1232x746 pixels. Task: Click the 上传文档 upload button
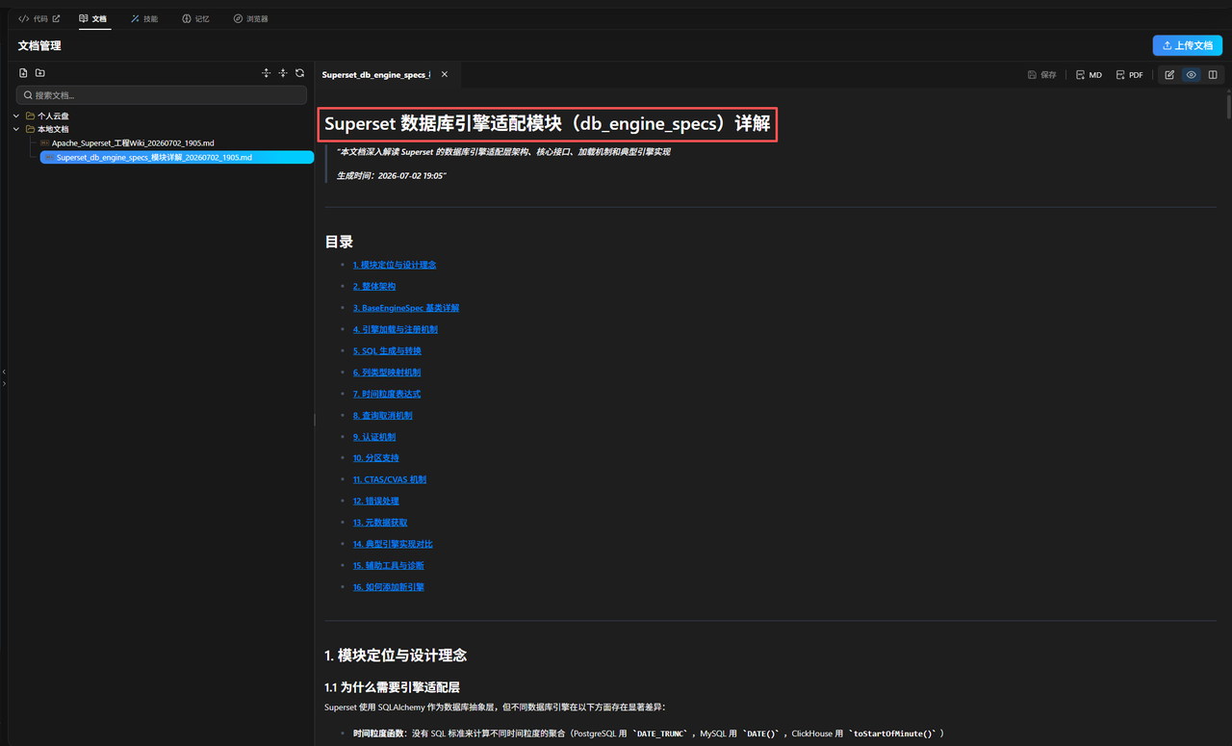(x=1188, y=45)
